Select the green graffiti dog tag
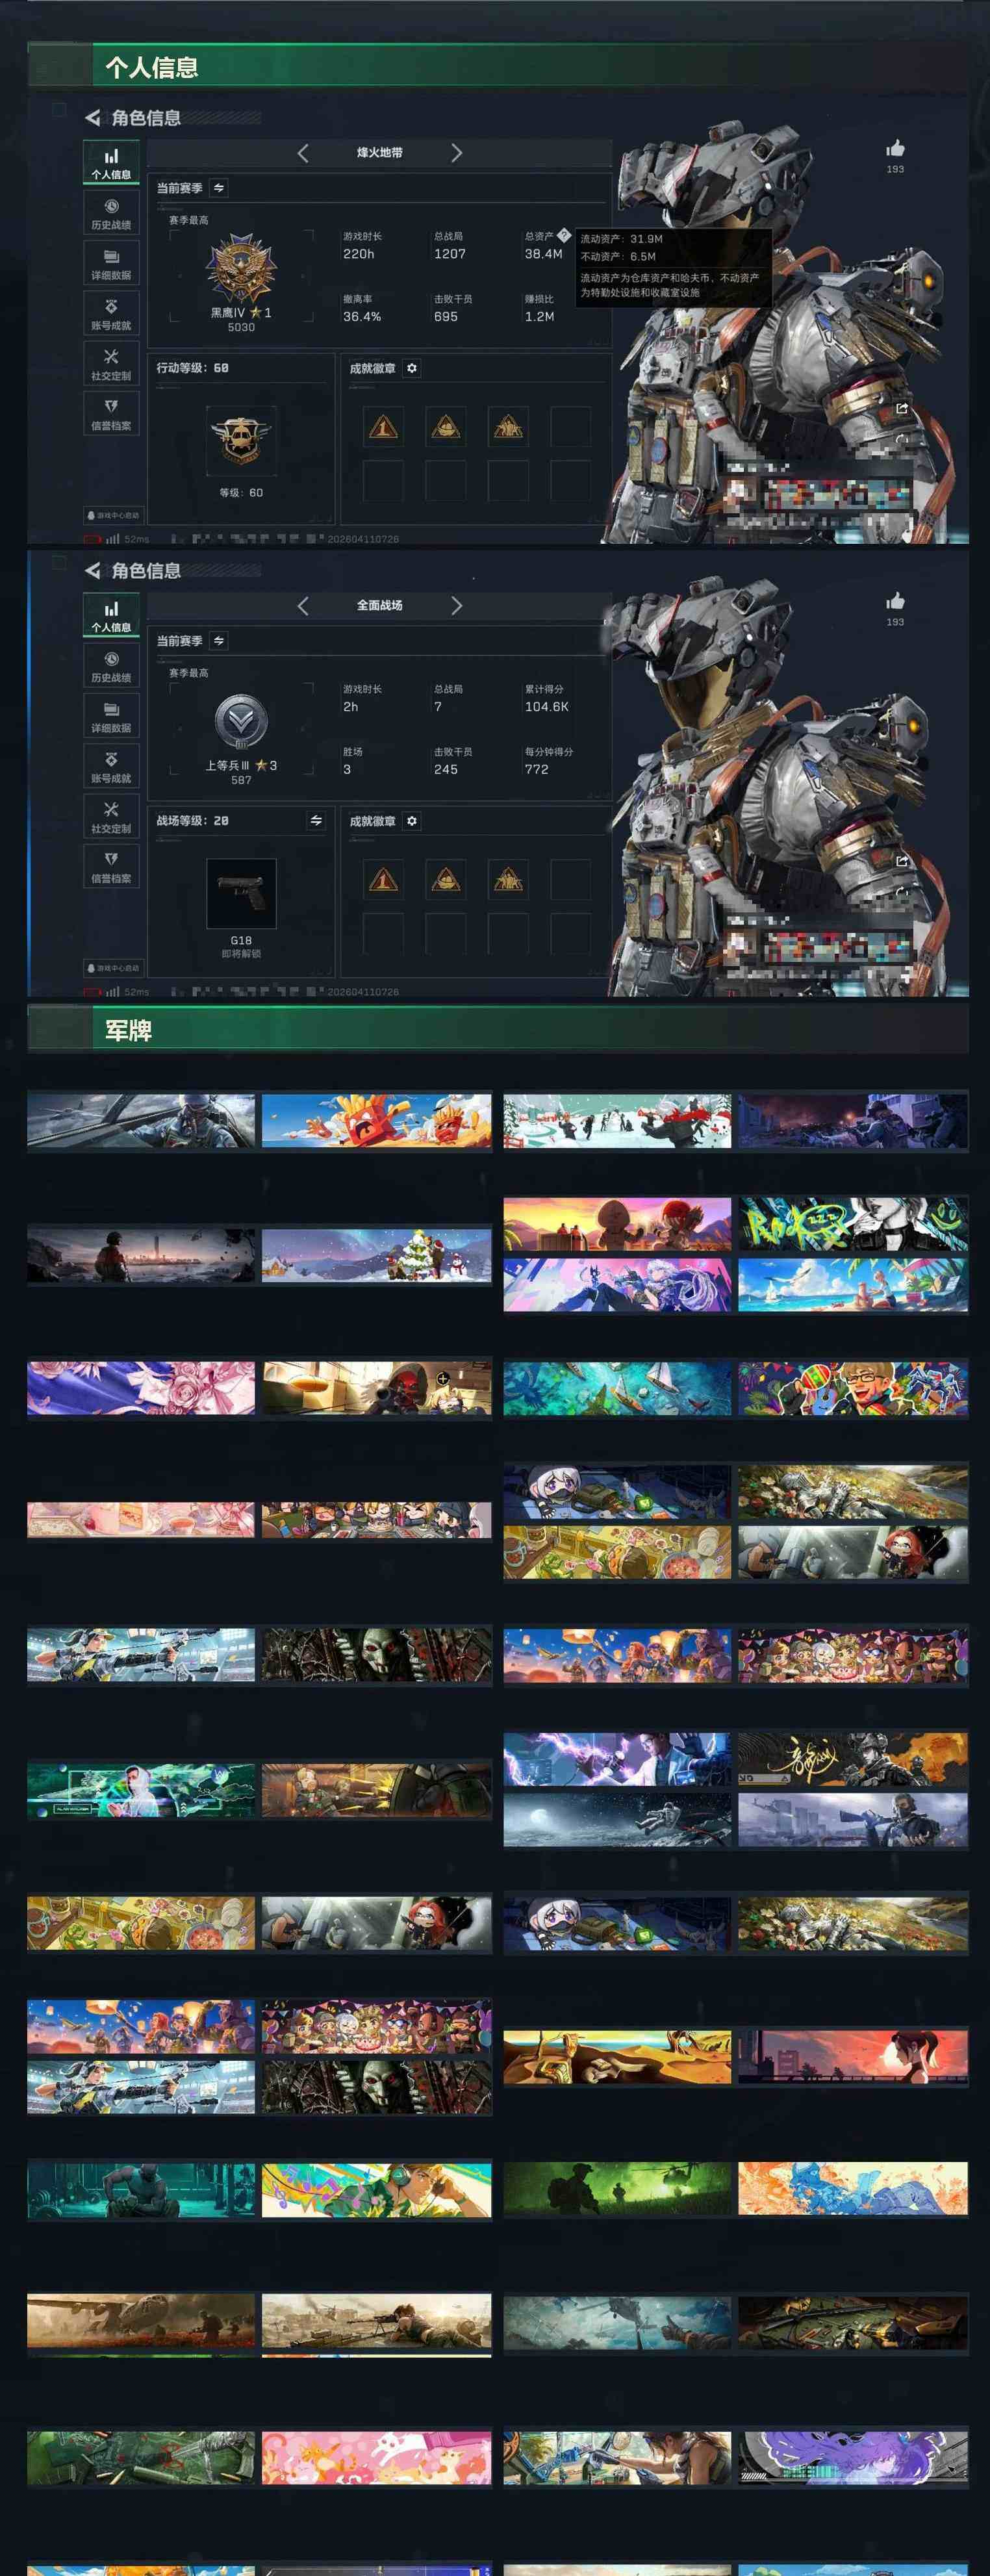The image size is (990, 2576). [x=853, y=1224]
